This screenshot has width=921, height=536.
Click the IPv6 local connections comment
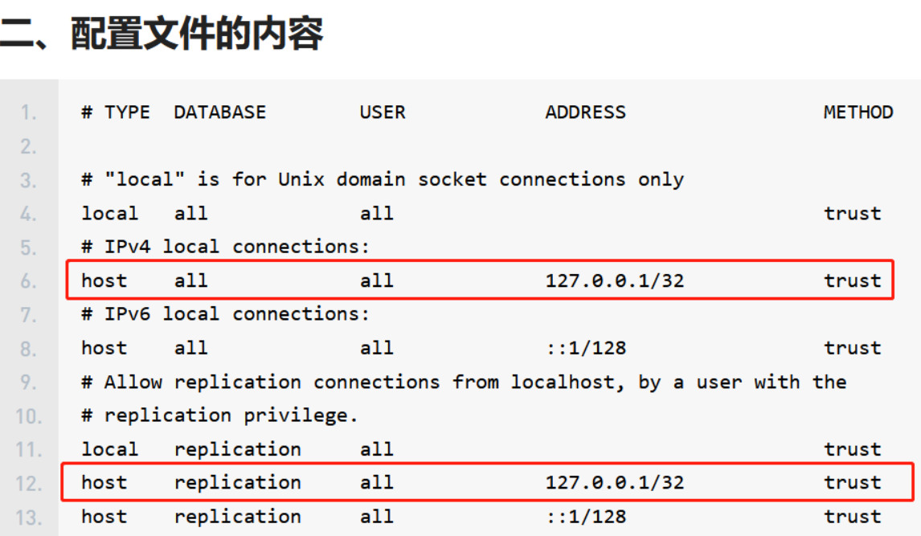(226, 314)
